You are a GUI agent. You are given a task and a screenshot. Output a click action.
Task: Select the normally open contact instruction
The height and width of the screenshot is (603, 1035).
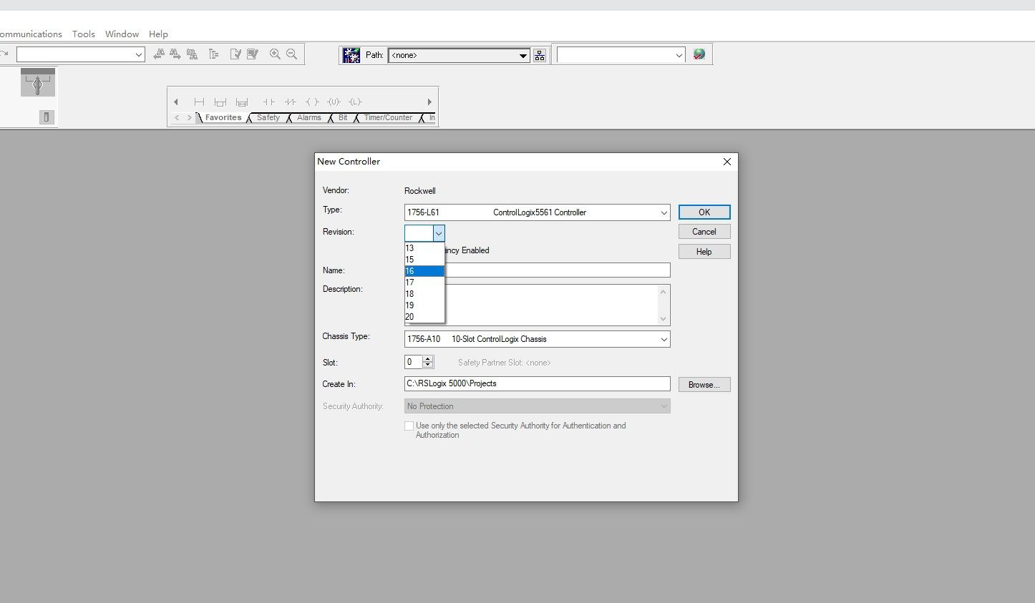268,102
